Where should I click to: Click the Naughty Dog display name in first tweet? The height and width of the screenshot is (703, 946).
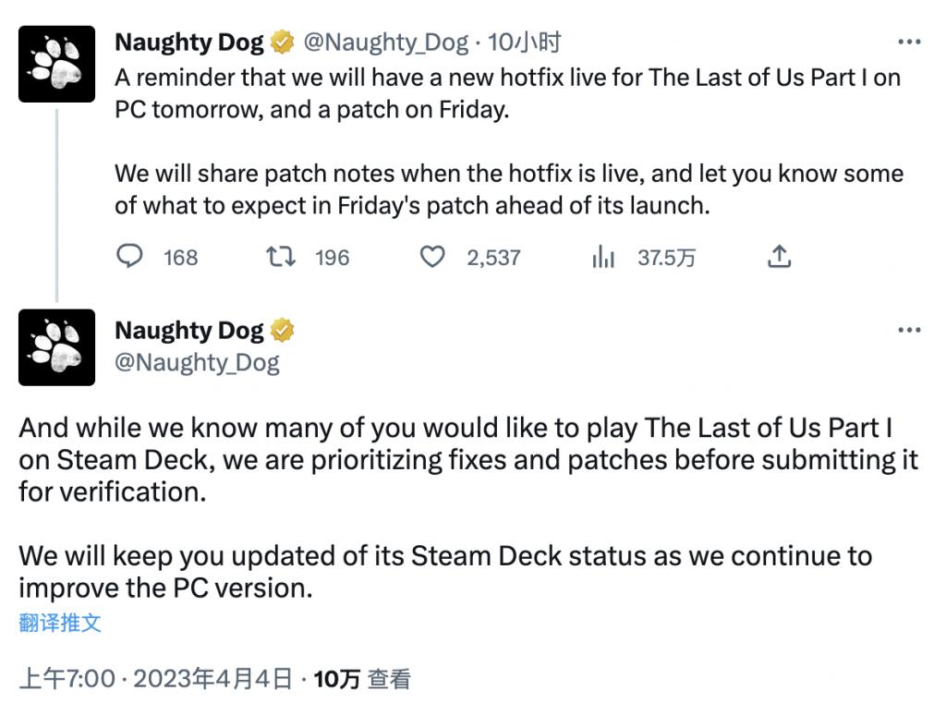[x=189, y=42]
